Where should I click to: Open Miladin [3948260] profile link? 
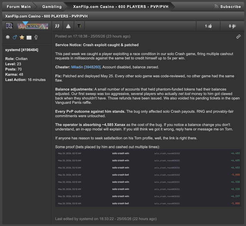click(x=86, y=67)
